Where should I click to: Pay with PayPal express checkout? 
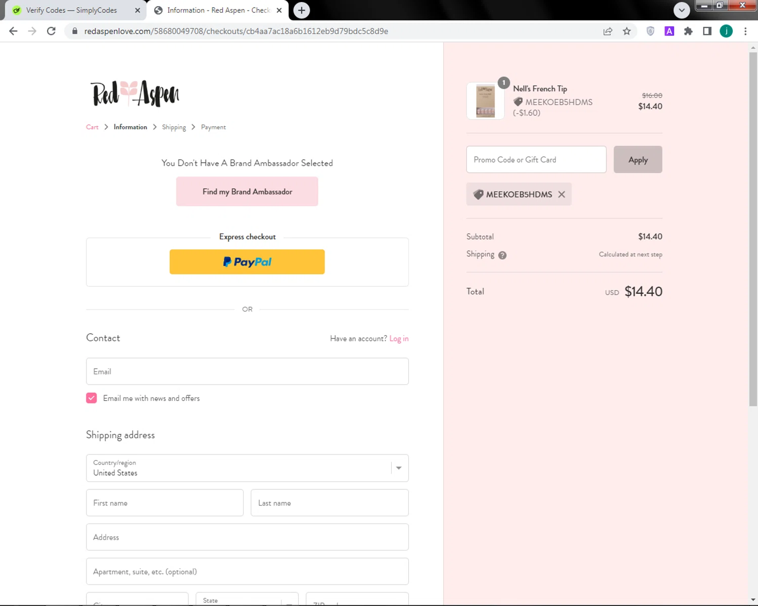pyautogui.click(x=247, y=262)
